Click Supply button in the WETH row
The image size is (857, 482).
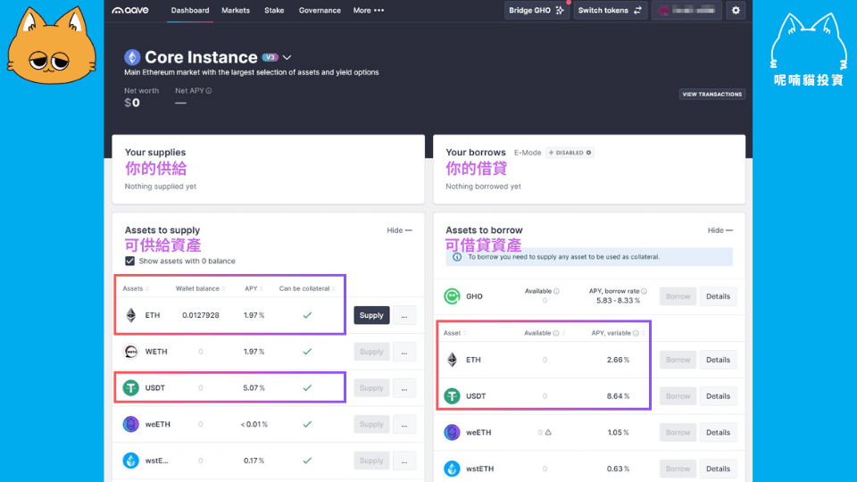pos(371,352)
